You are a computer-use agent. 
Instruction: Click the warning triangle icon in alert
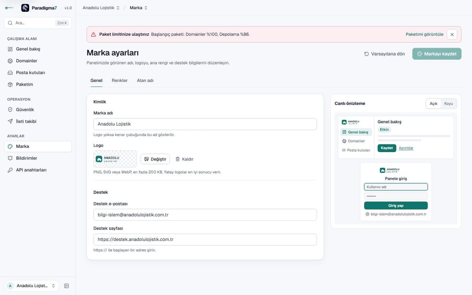(93, 35)
